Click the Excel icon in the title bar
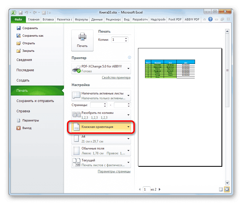This screenshot has width=242, height=204. pos(13,12)
